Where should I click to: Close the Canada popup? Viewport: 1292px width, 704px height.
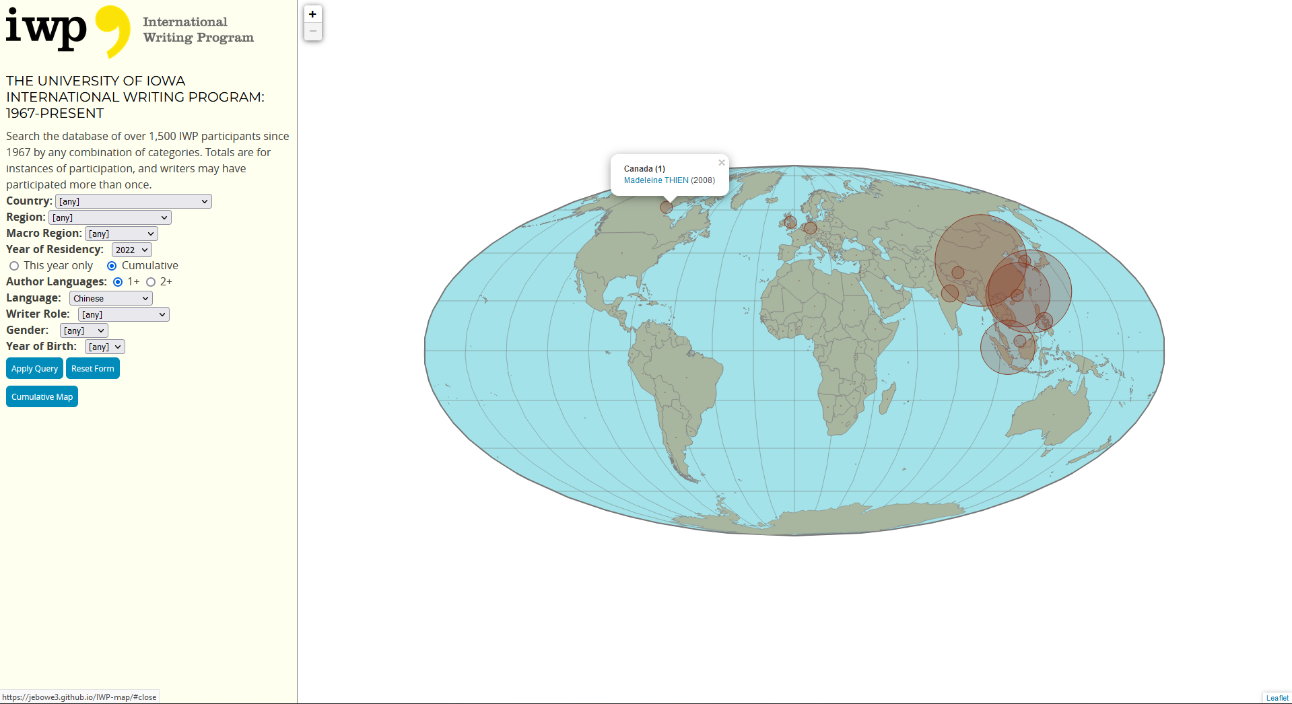722,162
